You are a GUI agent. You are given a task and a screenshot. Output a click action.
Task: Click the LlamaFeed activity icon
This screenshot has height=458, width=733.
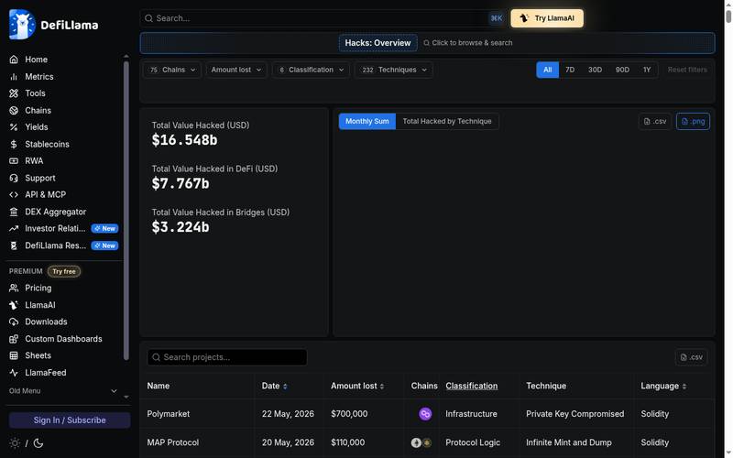[x=14, y=373]
